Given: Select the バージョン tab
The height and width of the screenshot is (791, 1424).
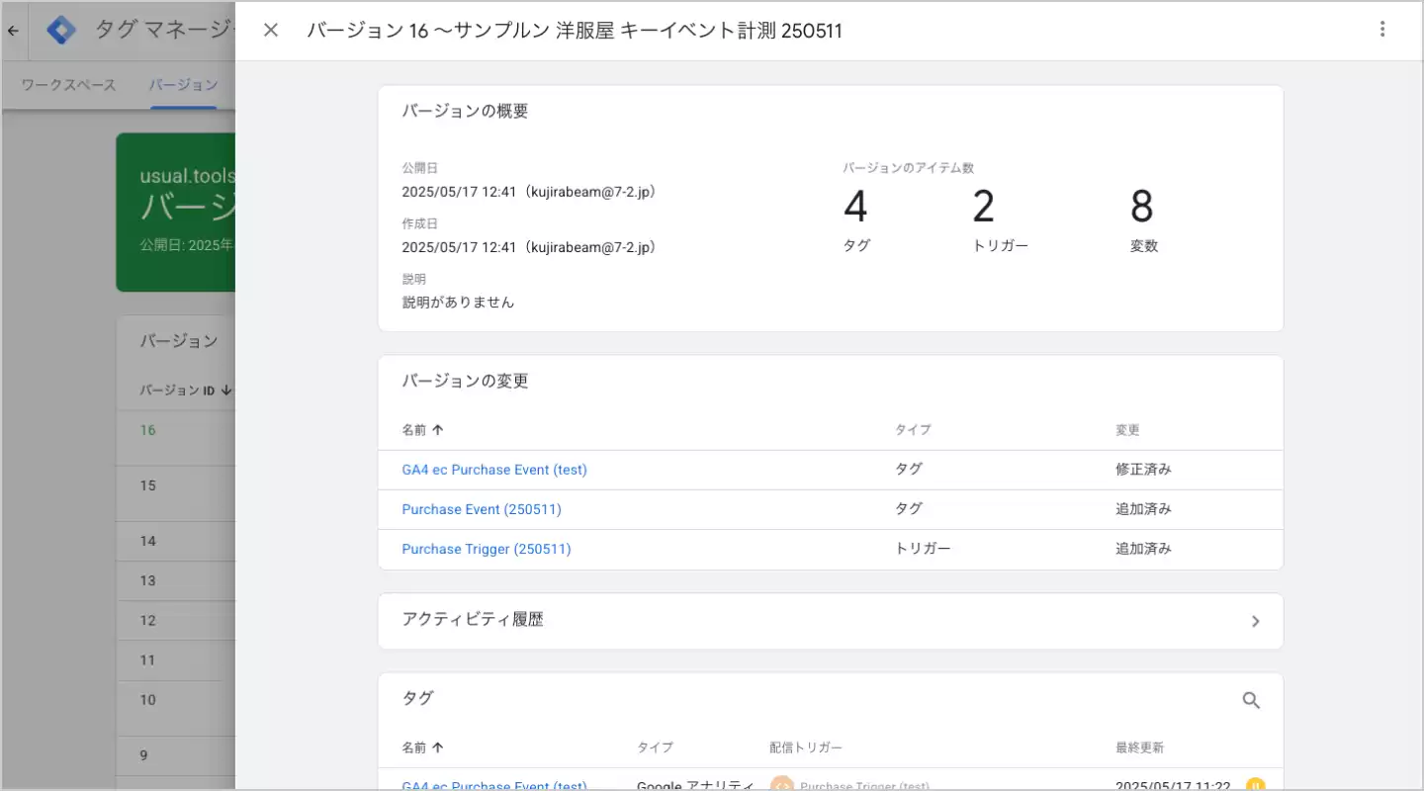Looking at the screenshot, I should click(183, 85).
